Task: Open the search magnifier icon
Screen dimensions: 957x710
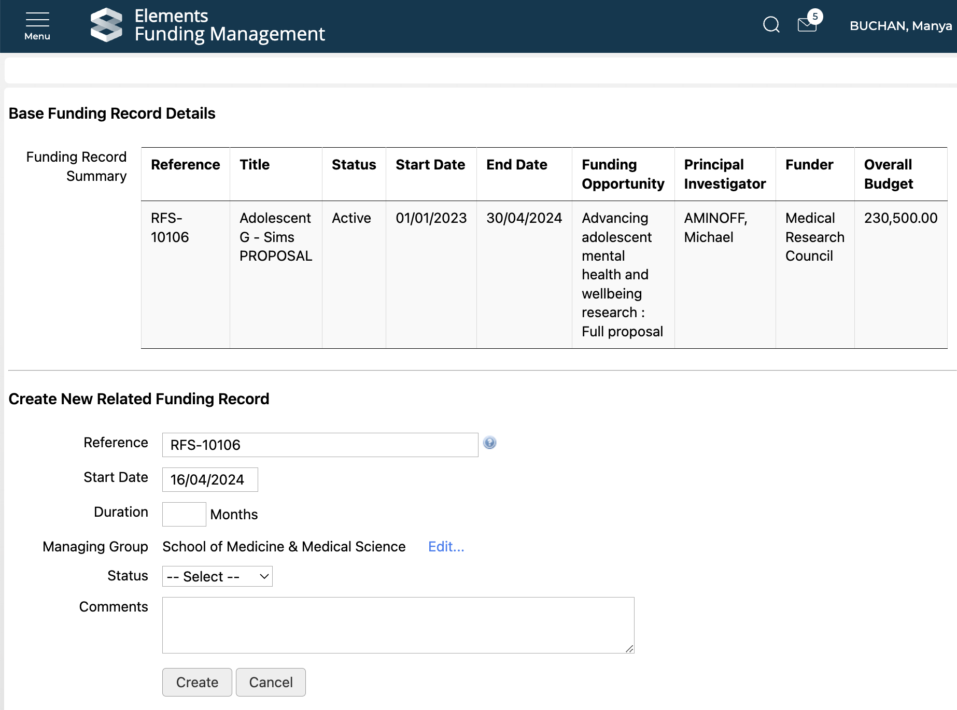Action: 771,24
